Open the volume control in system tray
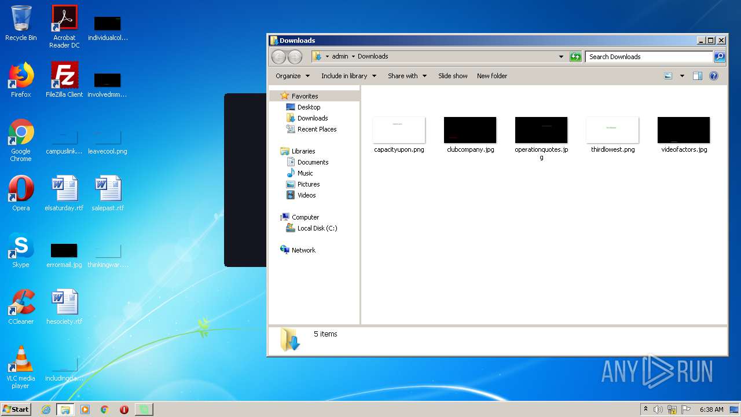This screenshot has height=417, width=741. click(x=658, y=409)
